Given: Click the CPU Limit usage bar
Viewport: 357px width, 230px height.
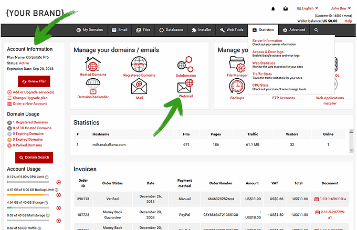Looking at the screenshot, I should tap(30, 182).
